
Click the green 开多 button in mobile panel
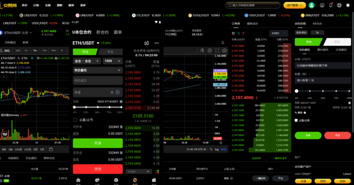tap(97, 143)
